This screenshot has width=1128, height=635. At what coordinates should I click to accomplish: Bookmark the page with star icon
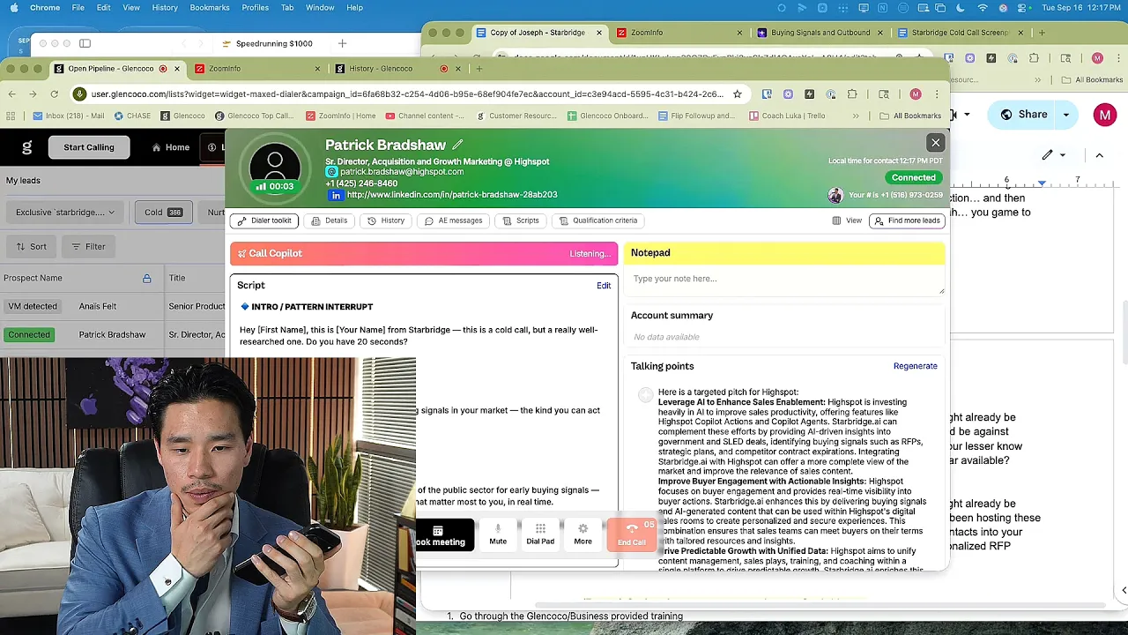[738, 94]
